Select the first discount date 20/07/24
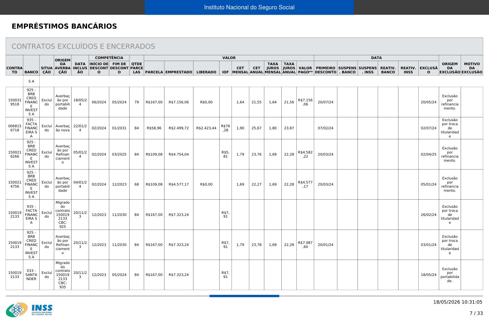Screen dimensions: 489x322 pyautogui.click(x=326, y=102)
